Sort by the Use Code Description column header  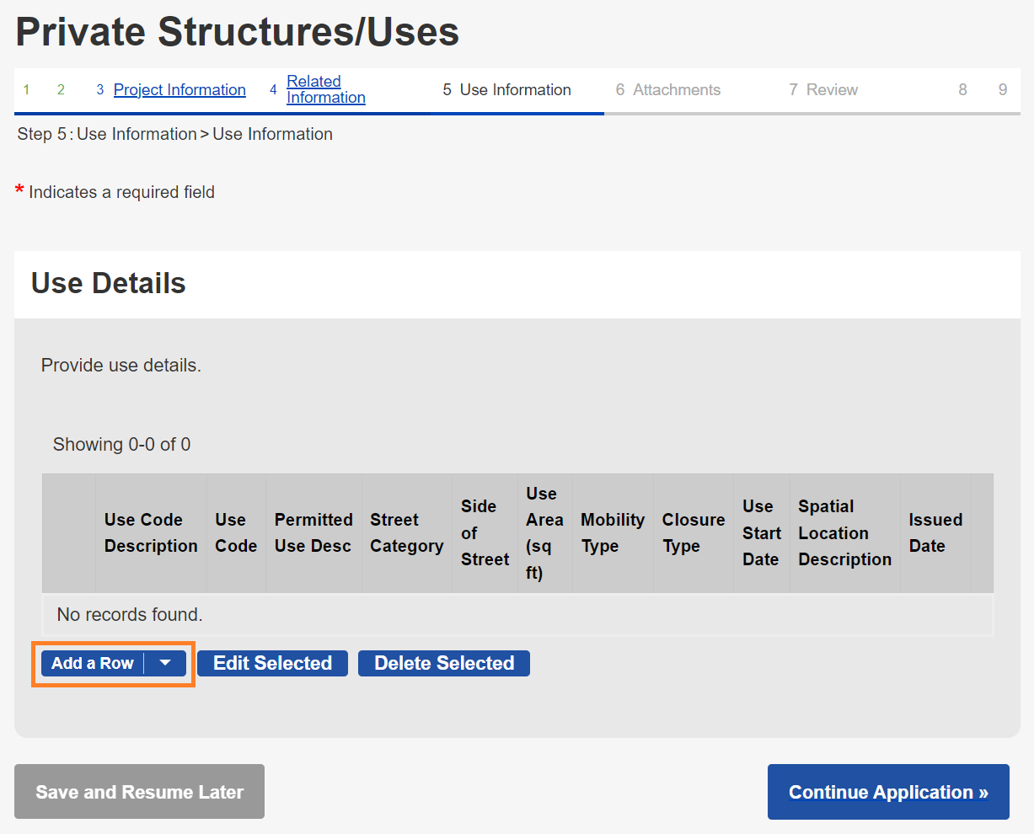point(151,533)
